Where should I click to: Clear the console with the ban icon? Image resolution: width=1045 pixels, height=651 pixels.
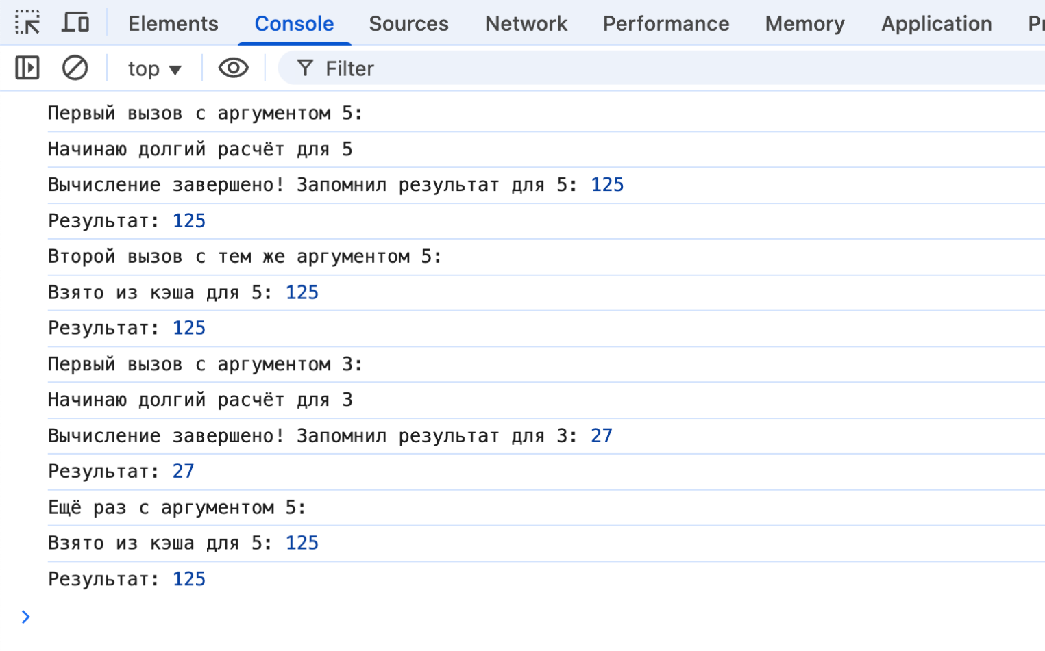pos(75,68)
